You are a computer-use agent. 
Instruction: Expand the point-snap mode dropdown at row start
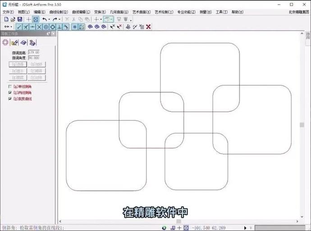pyautogui.click(x=11, y=27)
